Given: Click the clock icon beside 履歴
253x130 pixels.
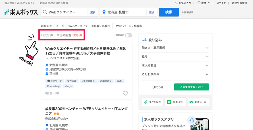Looking at the screenshot, I should point(199,3).
